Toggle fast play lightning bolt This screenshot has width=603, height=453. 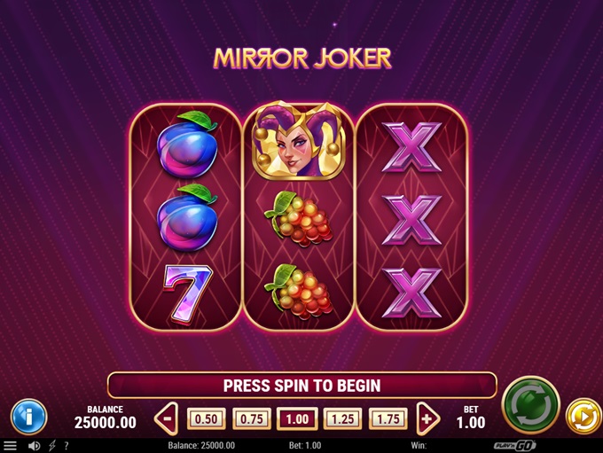tap(52, 446)
